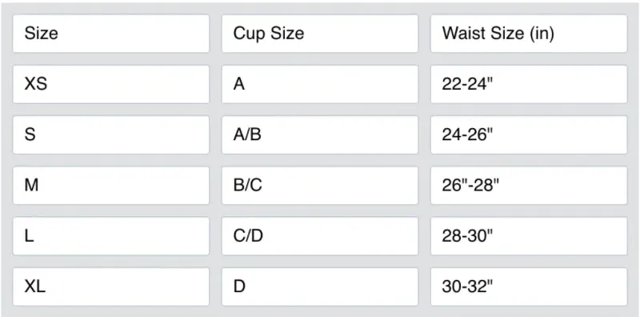This screenshot has height=317, width=640.
Task: Click the Size header cell
Action: (x=110, y=34)
